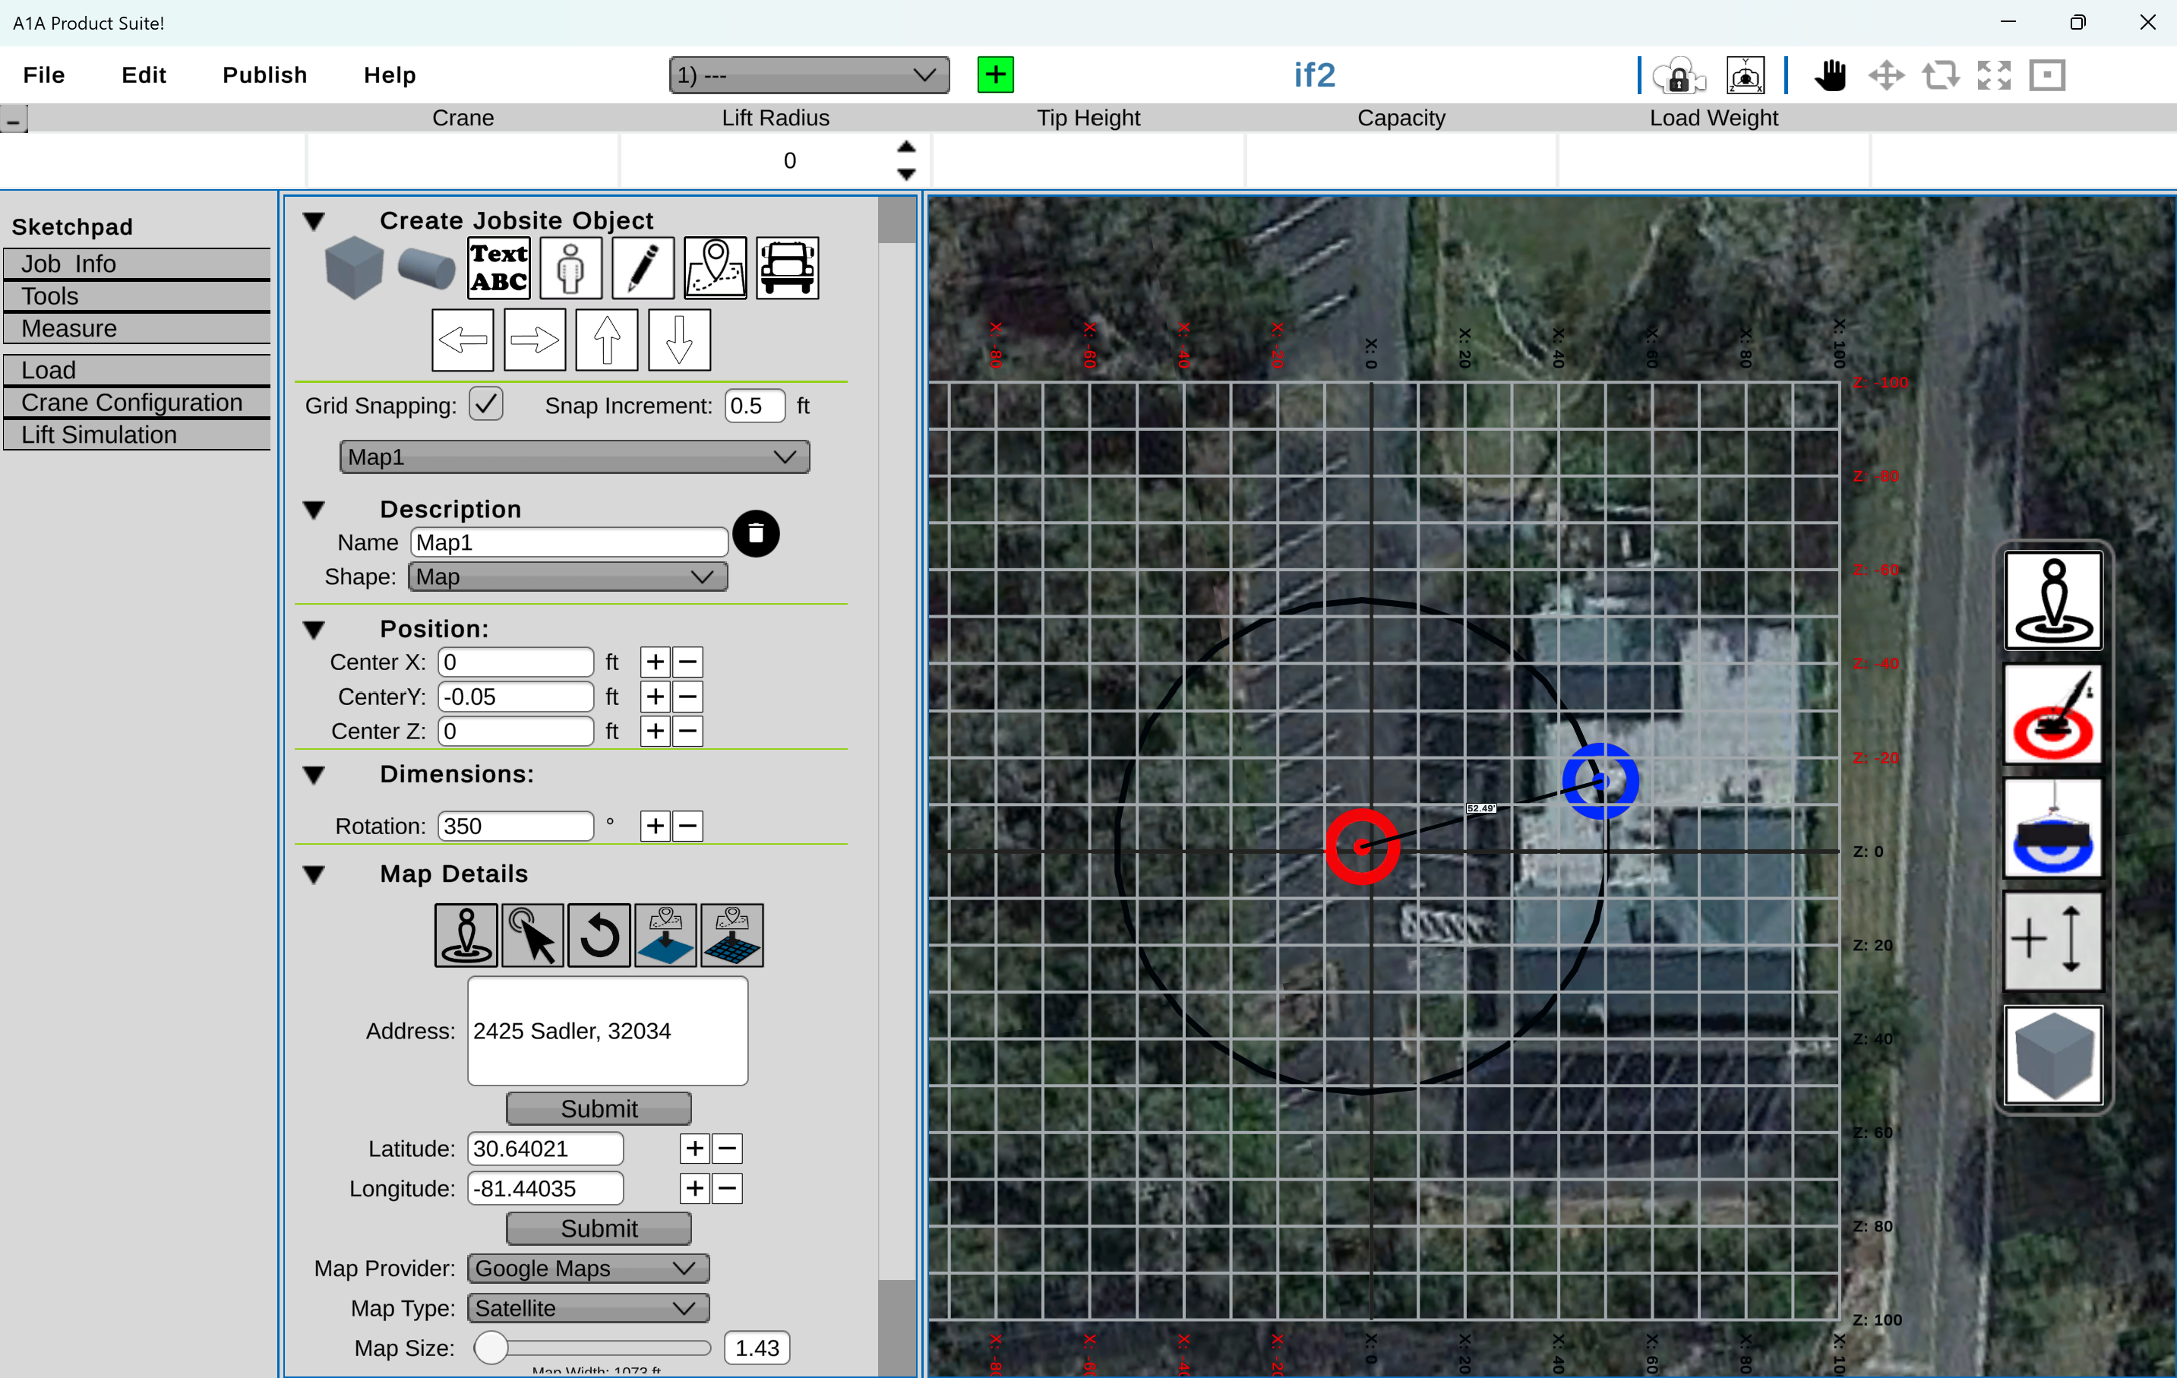Image resolution: width=2177 pixels, height=1378 pixels.
Task: Collapse the Dimensions section
Action: [314, 775]
